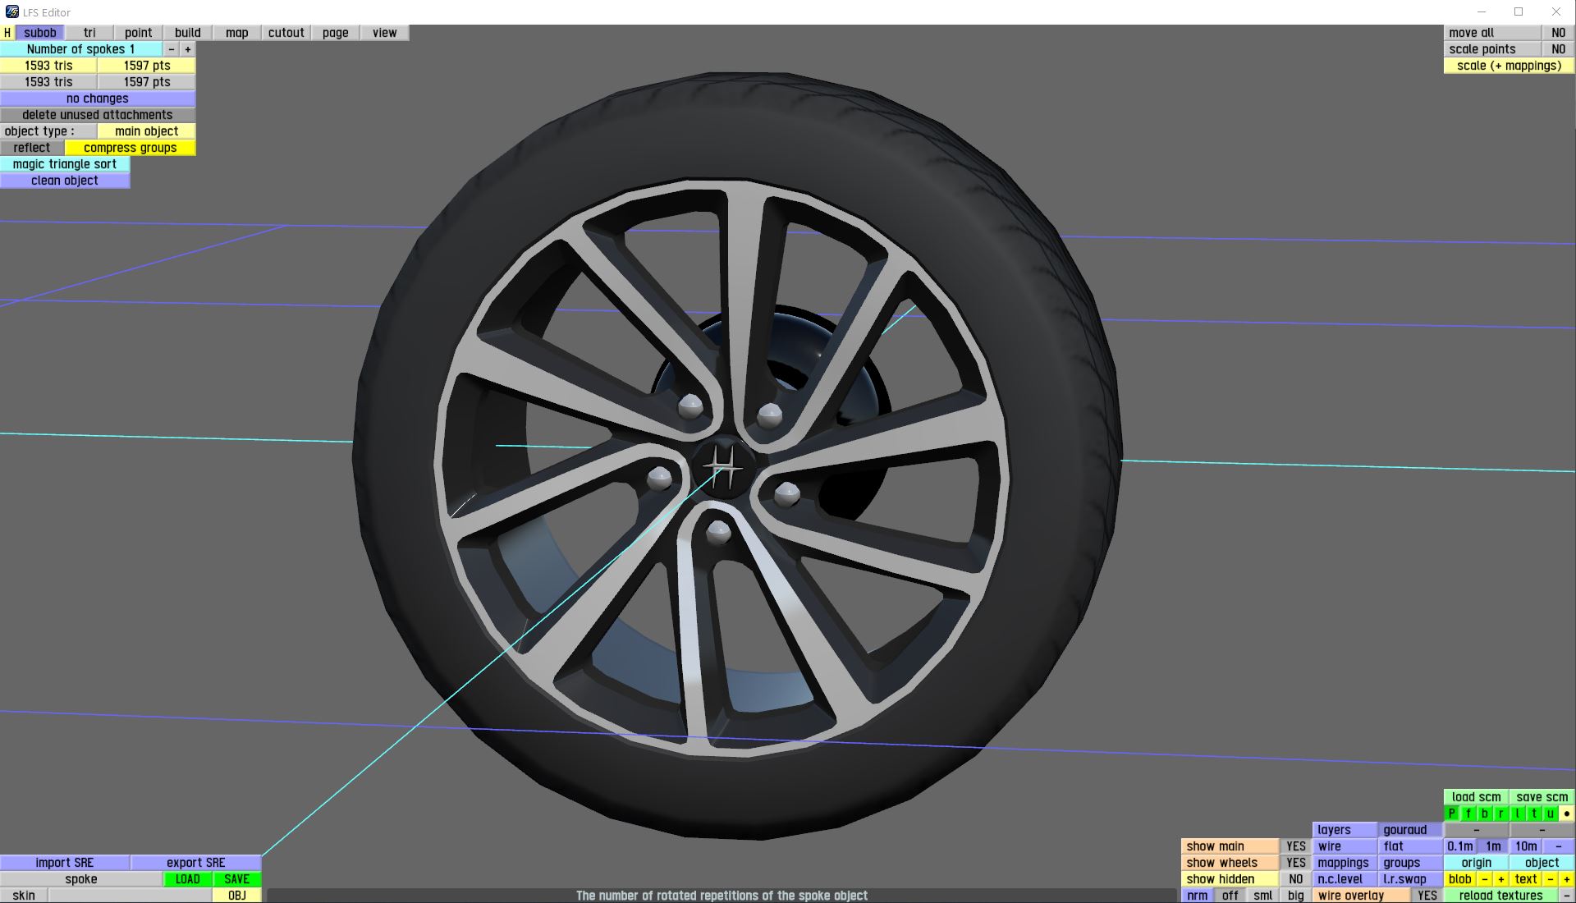
Task: Click the skin name input field
Action: click(130, 896)
